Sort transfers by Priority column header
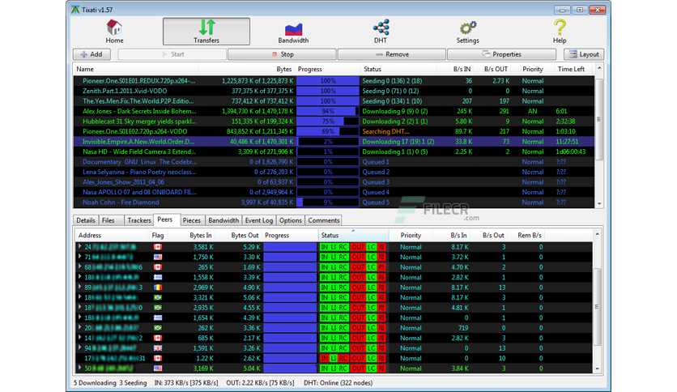Viewport: 677px width, 392px height. coord(532,69)
